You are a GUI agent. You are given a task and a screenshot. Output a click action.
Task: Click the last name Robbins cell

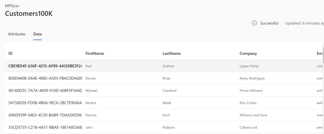tap(169, 128)
